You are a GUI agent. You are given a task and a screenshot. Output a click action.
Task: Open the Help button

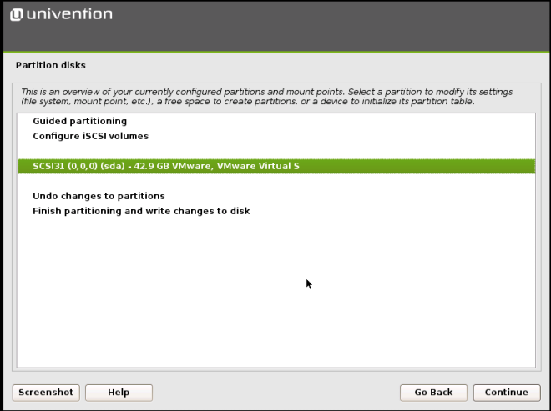click(119, 393)
